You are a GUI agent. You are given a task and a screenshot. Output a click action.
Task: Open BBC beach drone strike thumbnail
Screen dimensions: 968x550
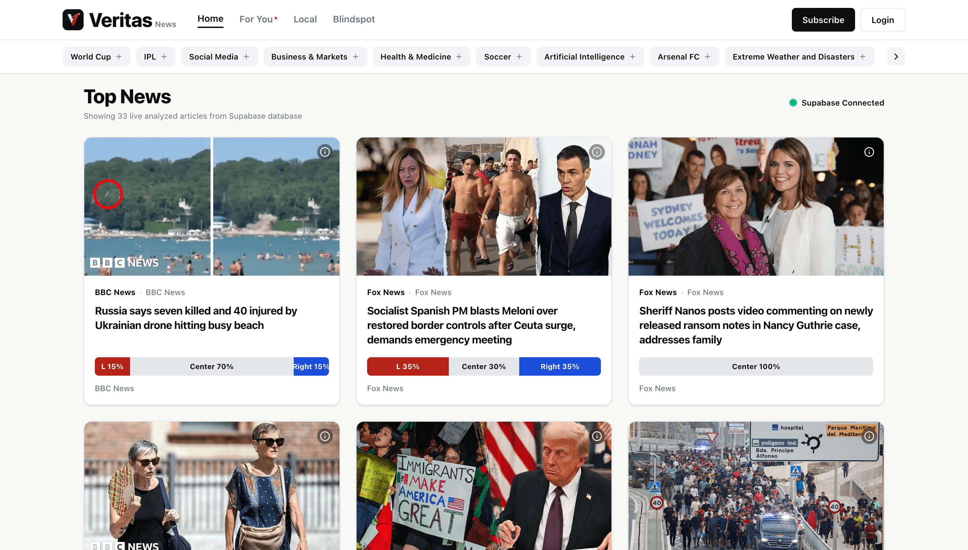tap(212, 207)
